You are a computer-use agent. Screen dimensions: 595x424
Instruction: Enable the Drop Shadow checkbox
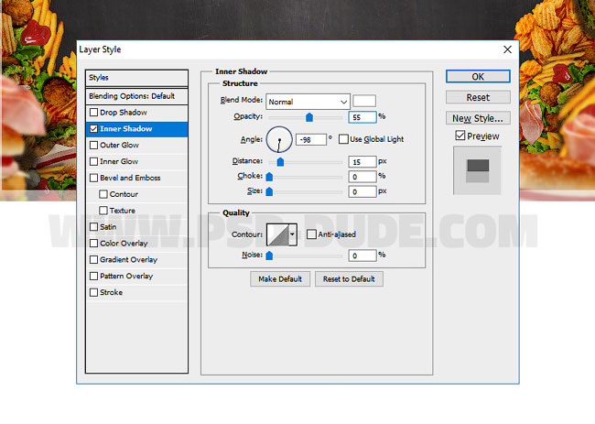(93, 113)
